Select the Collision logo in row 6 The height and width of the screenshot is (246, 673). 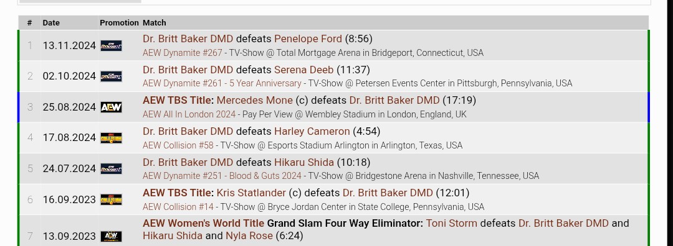111,200
